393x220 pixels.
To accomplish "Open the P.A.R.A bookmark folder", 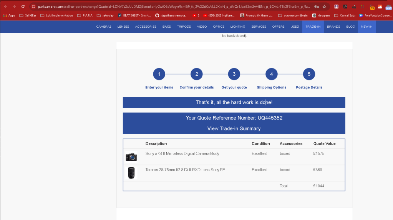I will [x=85, y=15].
